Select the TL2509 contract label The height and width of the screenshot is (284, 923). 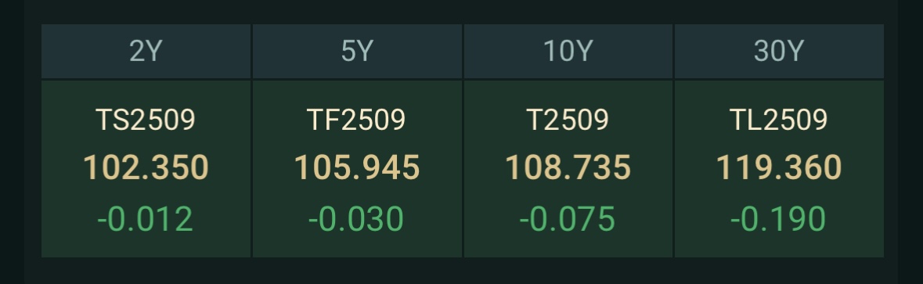point(779,120)
